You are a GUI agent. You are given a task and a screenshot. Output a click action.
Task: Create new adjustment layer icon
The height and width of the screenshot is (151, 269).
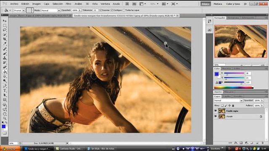click(x=247, y=143)
